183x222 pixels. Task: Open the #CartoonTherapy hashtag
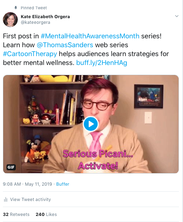click(x=30, y=54)
